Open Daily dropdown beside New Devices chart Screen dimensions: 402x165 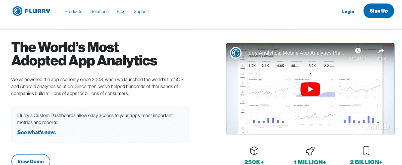tap(260, 79)
